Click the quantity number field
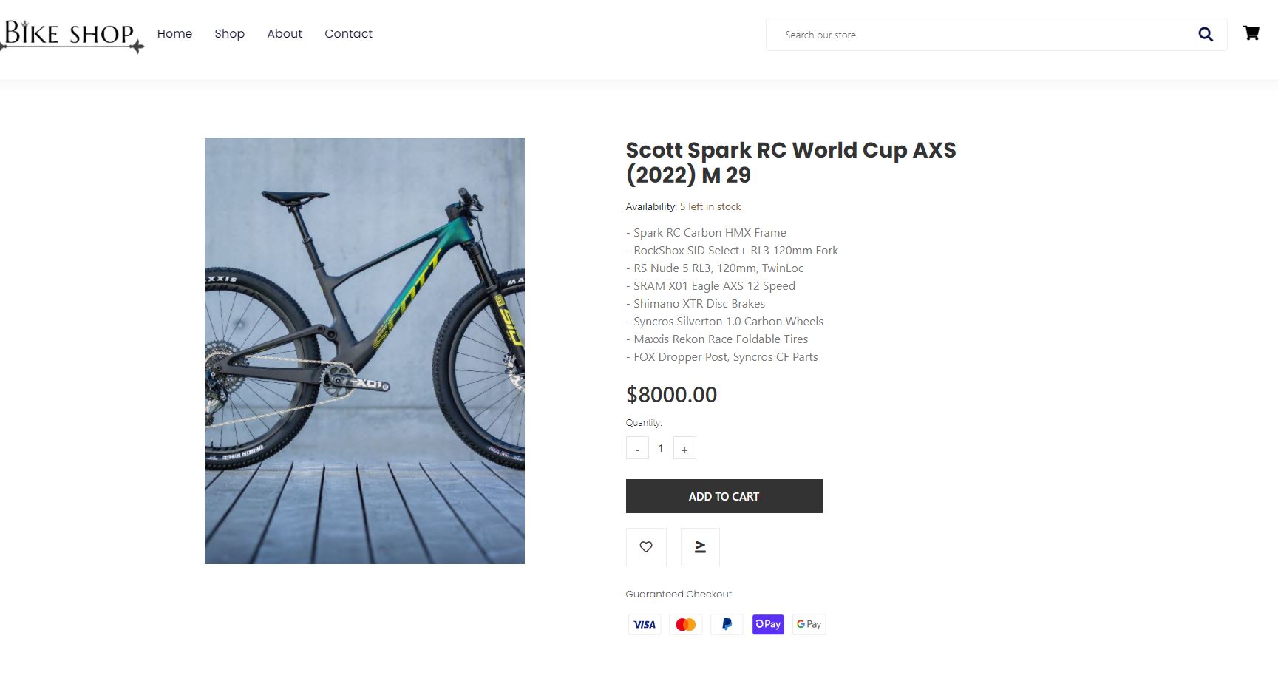Image resolution: width=1278 pixels, height=684 pixels. pos(661,448)
